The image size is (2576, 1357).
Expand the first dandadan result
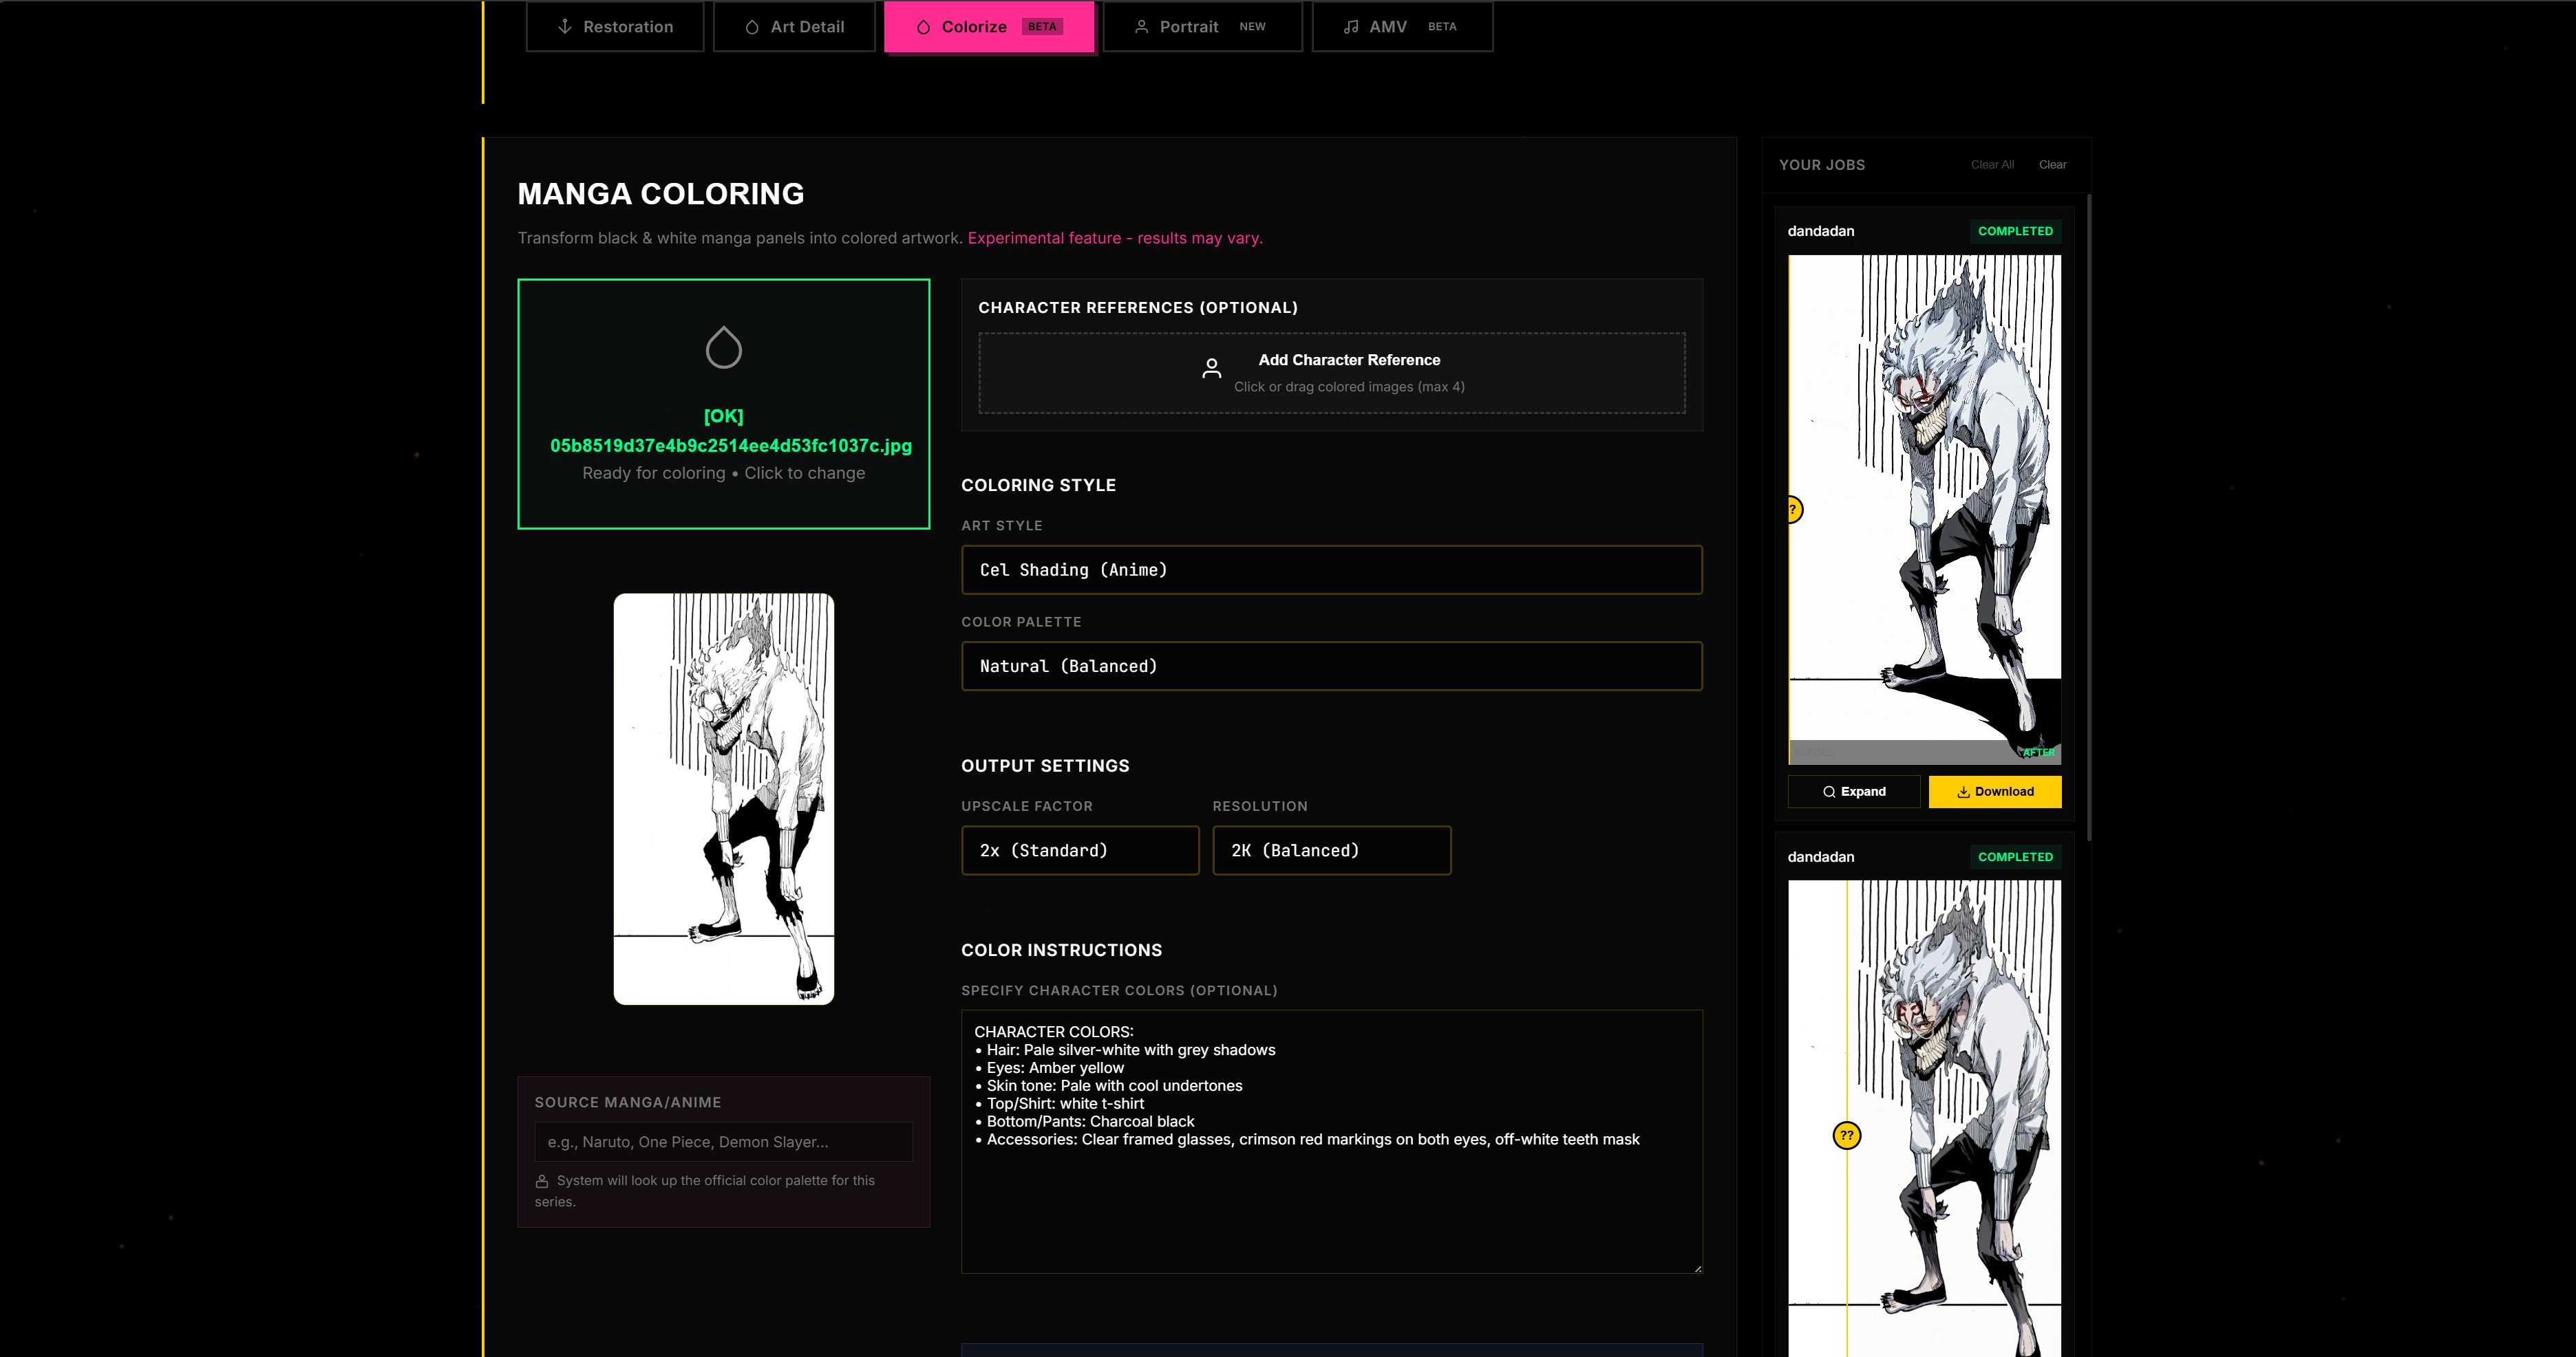coord(1853,792)
